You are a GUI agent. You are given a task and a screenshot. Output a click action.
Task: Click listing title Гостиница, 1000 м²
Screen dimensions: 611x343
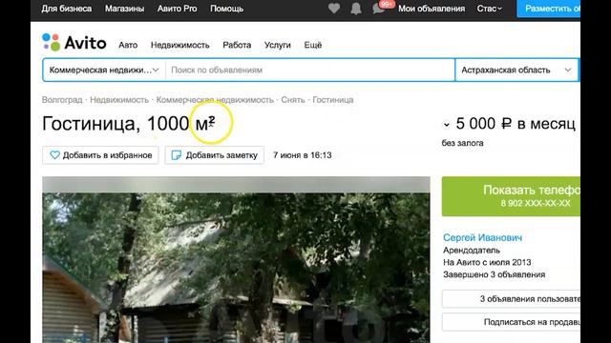(129, 124)
